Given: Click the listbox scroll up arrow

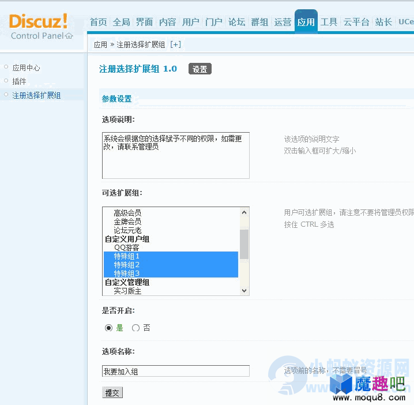Looking at the screenshot, I should (244, 213).
